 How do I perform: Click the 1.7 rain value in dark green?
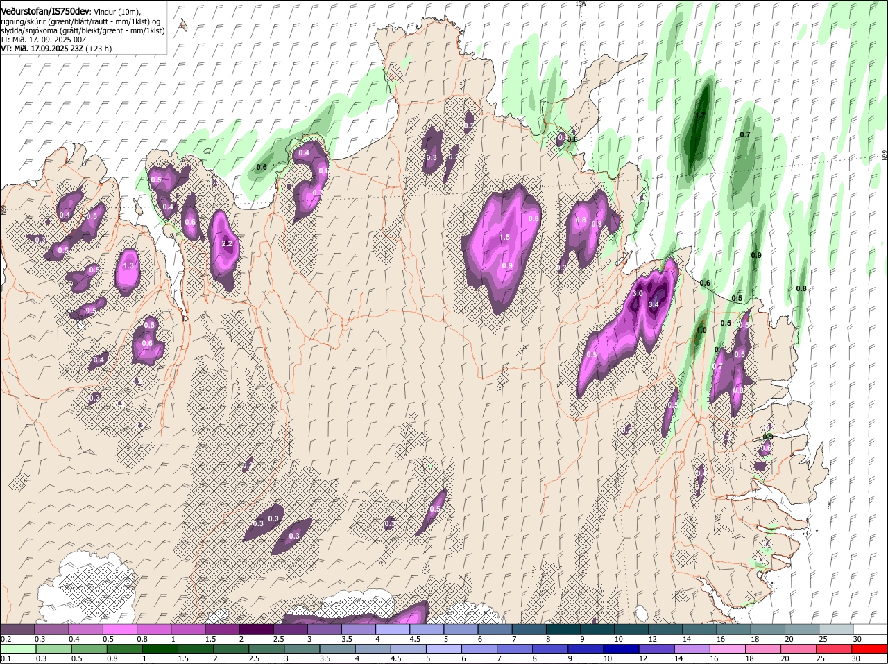(700, 116)
